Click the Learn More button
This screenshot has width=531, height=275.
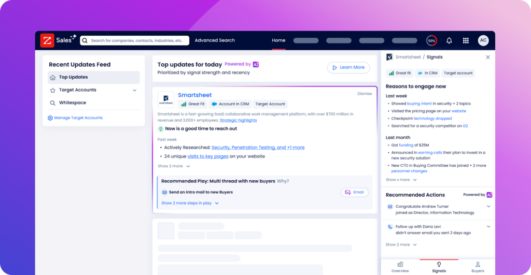click(348, 67)
